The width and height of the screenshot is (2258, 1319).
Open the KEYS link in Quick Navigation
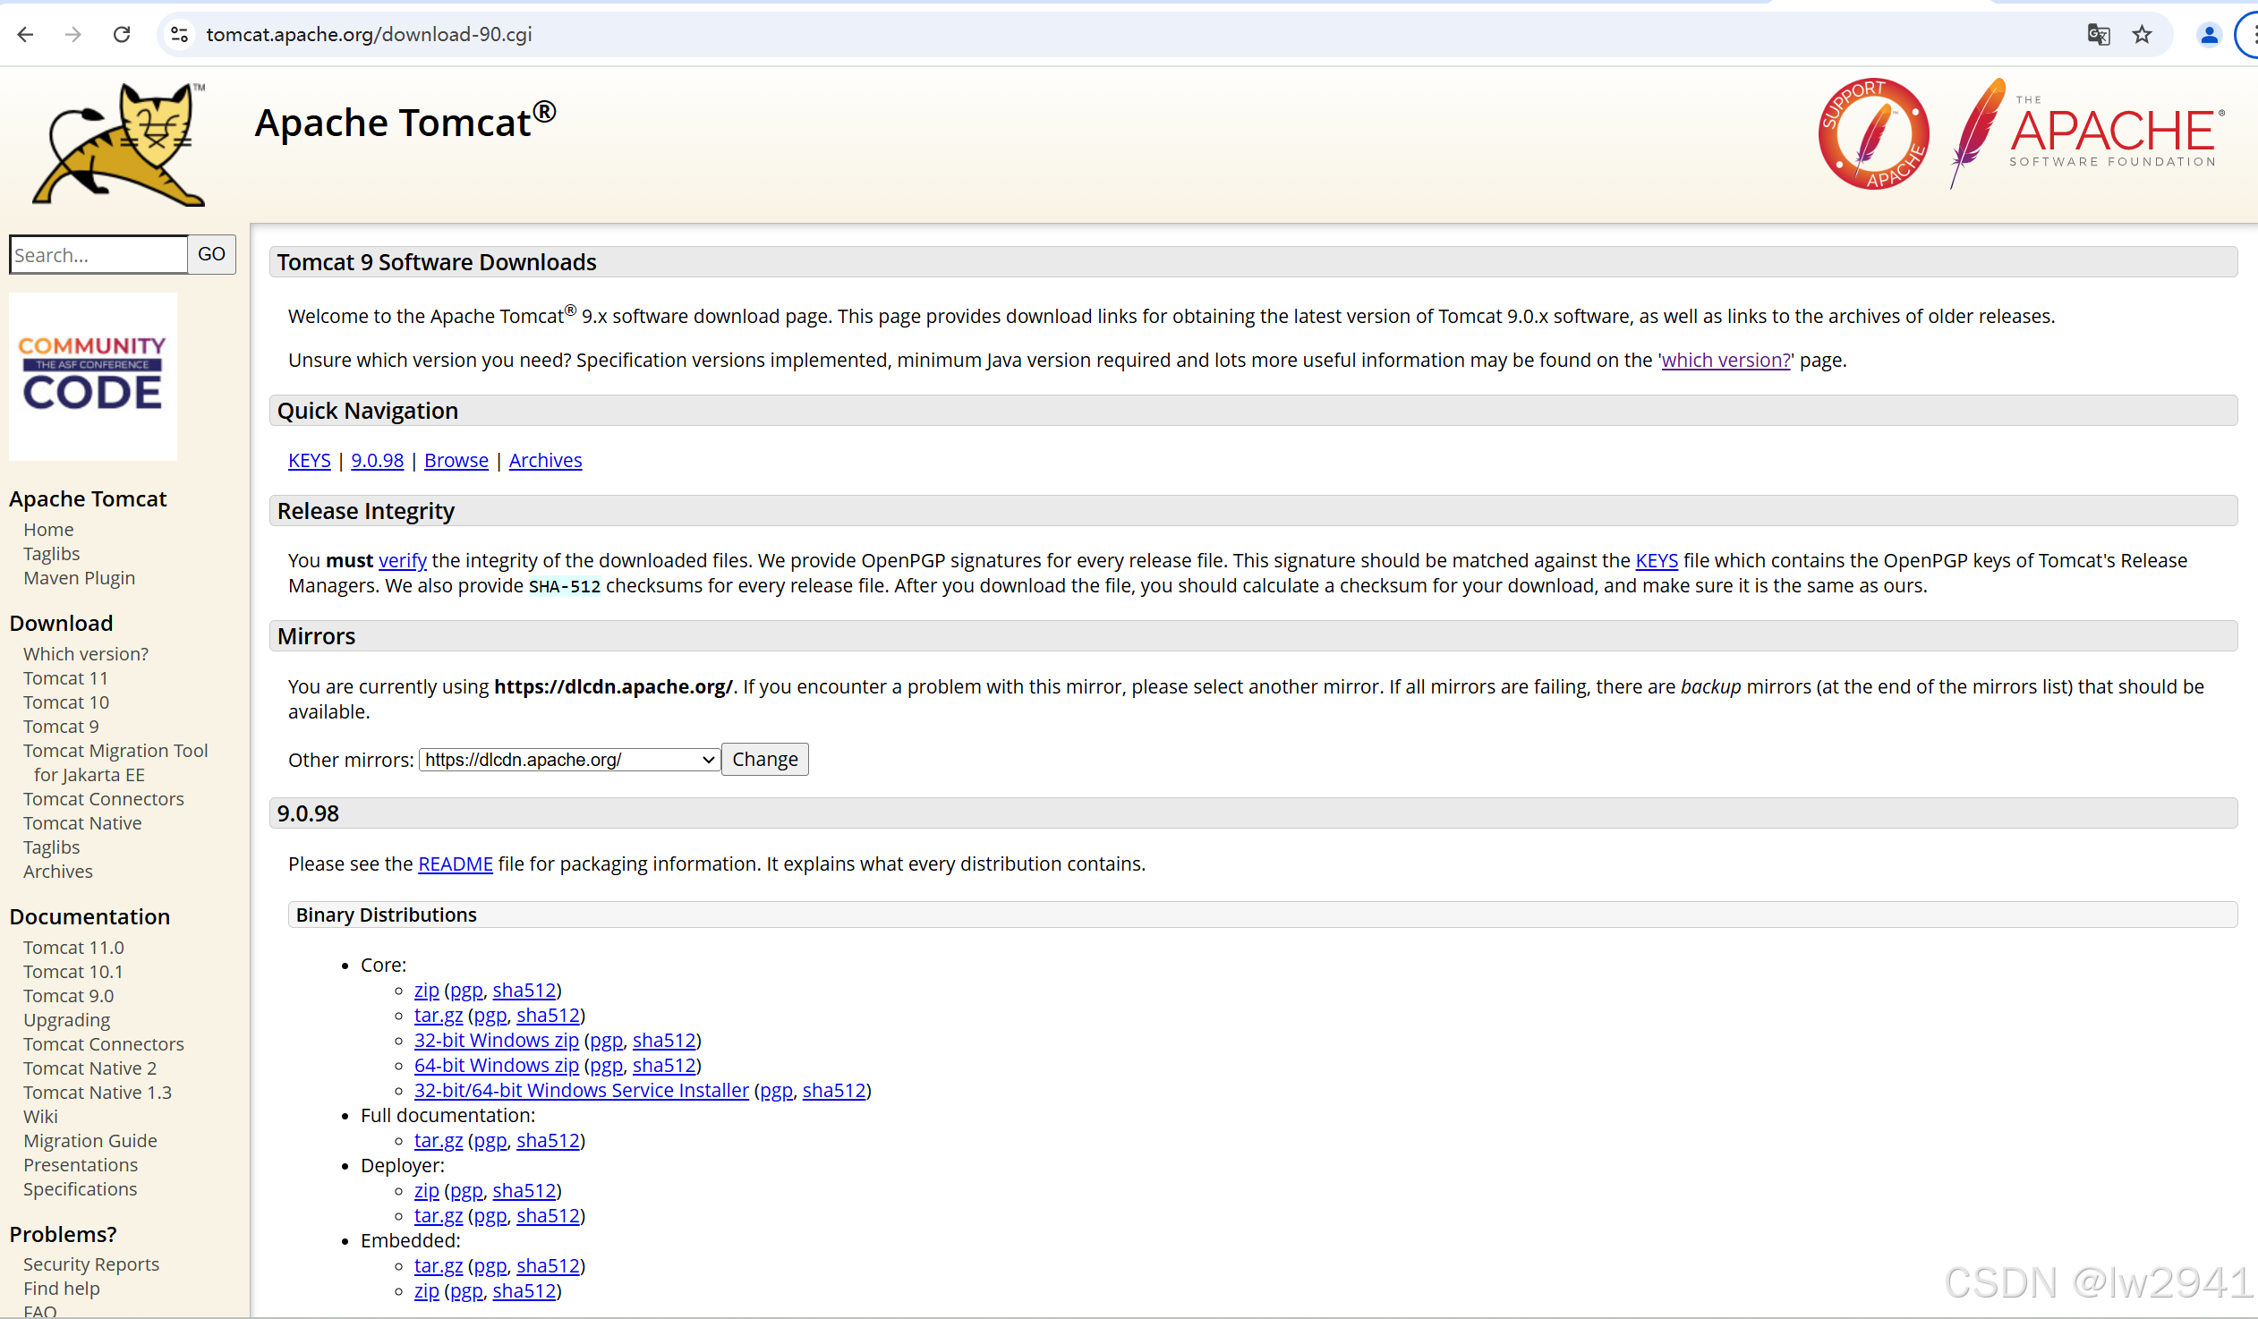308,460
